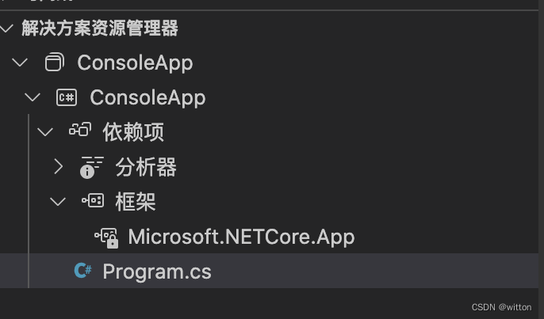This screenshot has width=544, height=319.
Task: Click the C# file icon for Program.cs
Action: click(82, 271)
